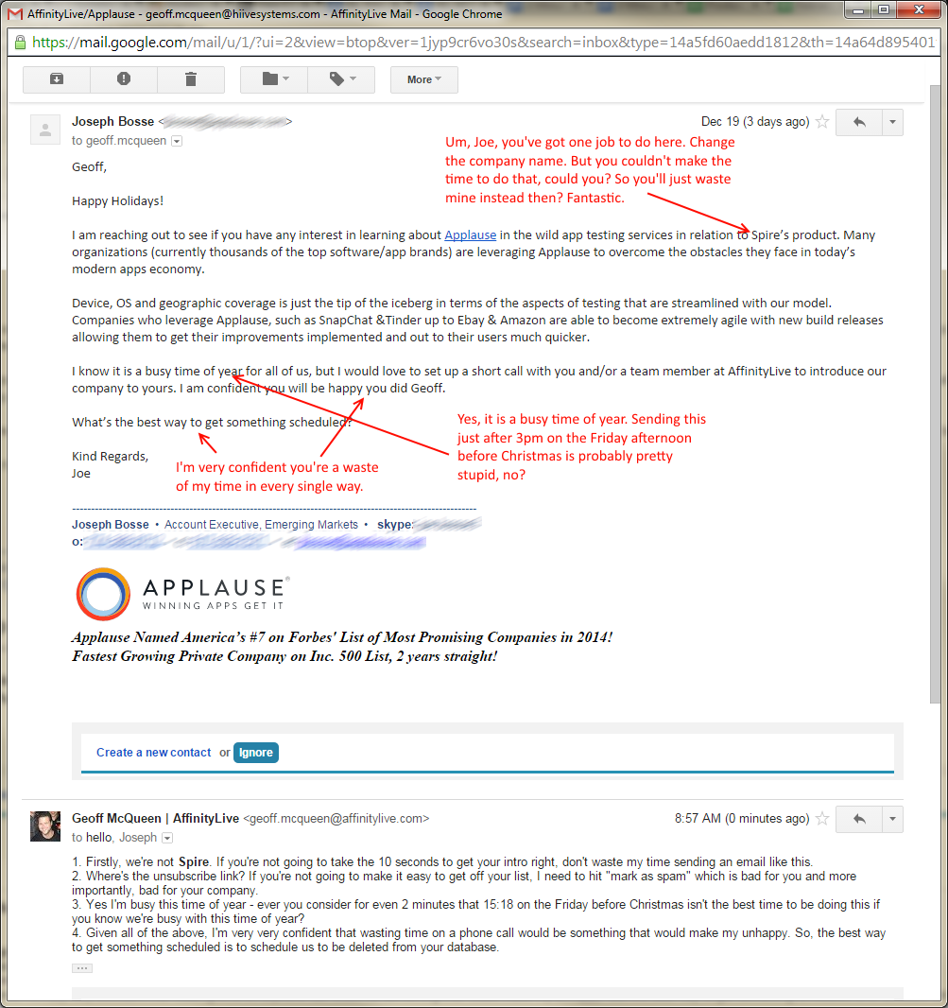The height and width of the screenshot is (1008, 948).
Task: Show trimmed content ellipsis button
Action: [x=82, y=968]
